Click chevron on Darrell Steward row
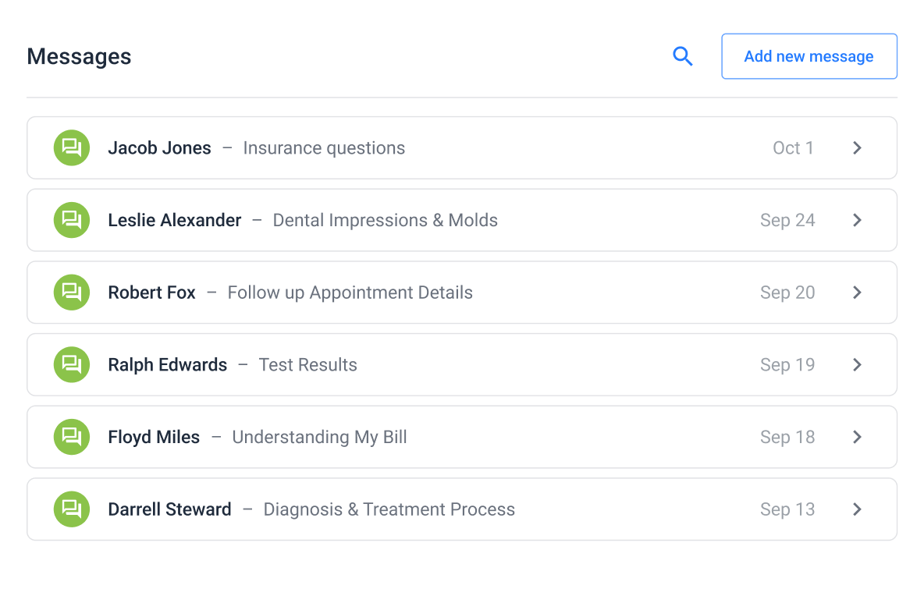The width and height of the screenshot is (924, 596). [x=857, y=509]
